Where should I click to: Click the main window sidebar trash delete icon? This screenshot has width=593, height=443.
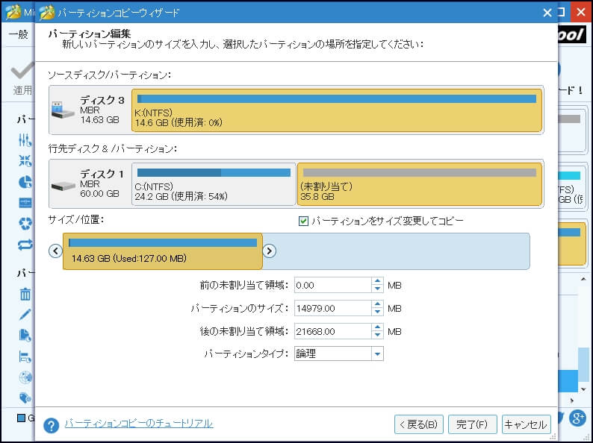coord(25,294)
